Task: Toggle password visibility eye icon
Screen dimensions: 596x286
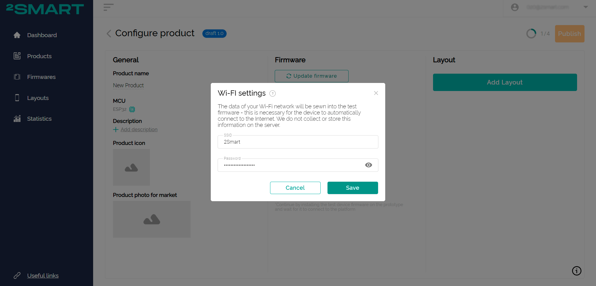Action: 368,165
